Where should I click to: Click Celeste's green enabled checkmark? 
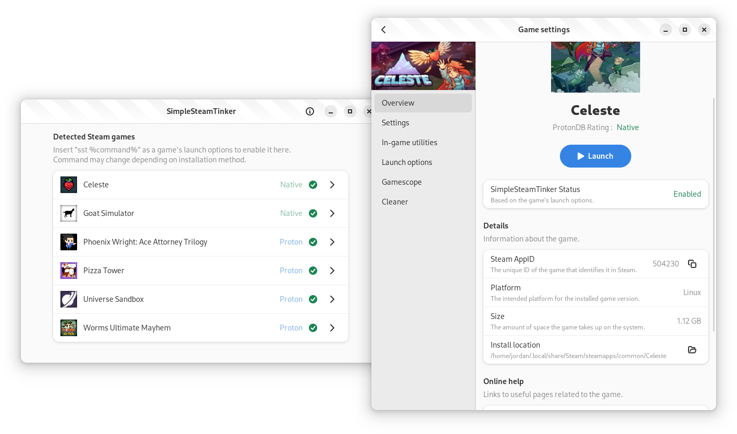[x=313, y=185]
